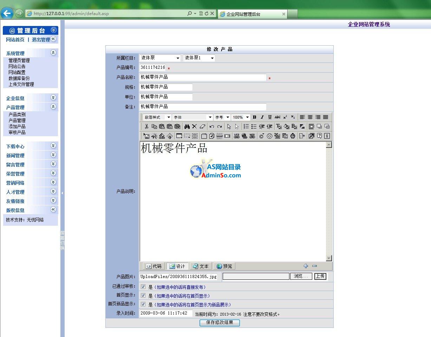
Task: Toggle italic formatting in editor
Action: point(262,117)
